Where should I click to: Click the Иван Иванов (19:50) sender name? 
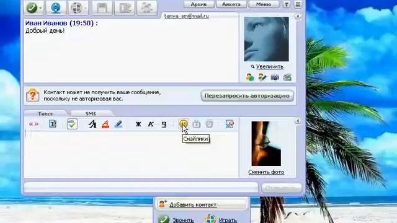pyautogui.click(x=61, y=23)
